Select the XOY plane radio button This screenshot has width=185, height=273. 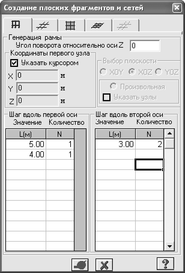(103, 72)
